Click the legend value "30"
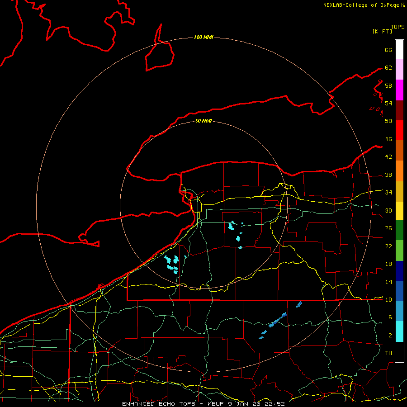The height and width of the screenshot is (407, 407). point(388,210)
